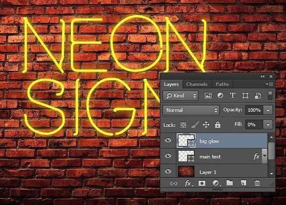Viewport: 286px width, 205px height.
Task: Switch to the Paths tab
Action: click(222, 84)
